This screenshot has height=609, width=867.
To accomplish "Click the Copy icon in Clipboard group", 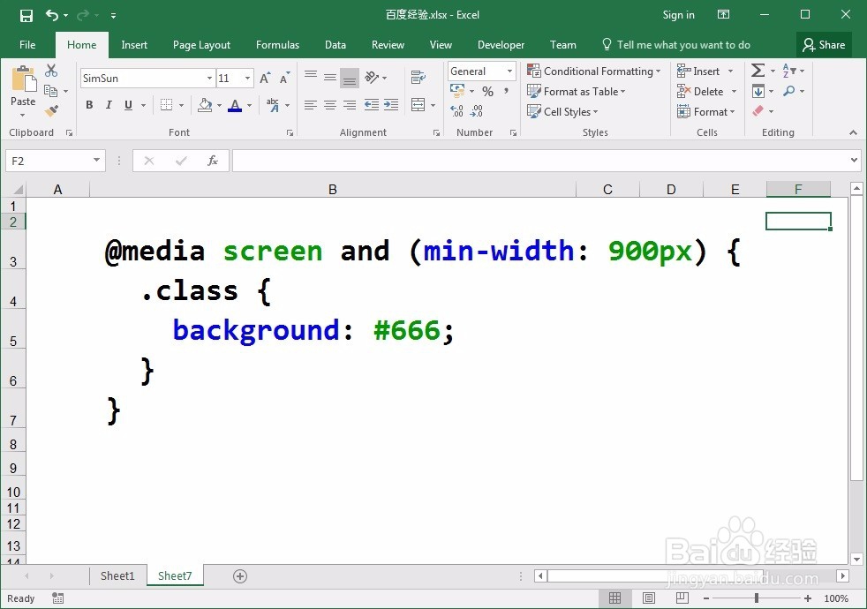I will (x=51, y=91).
